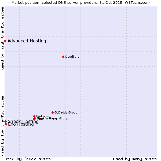Click the 'used by many sites' axis label
Screen dimensions: 161x161
[x=135, y=159]
